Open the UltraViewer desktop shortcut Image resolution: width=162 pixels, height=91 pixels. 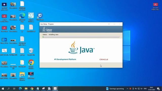pos(40,16)
